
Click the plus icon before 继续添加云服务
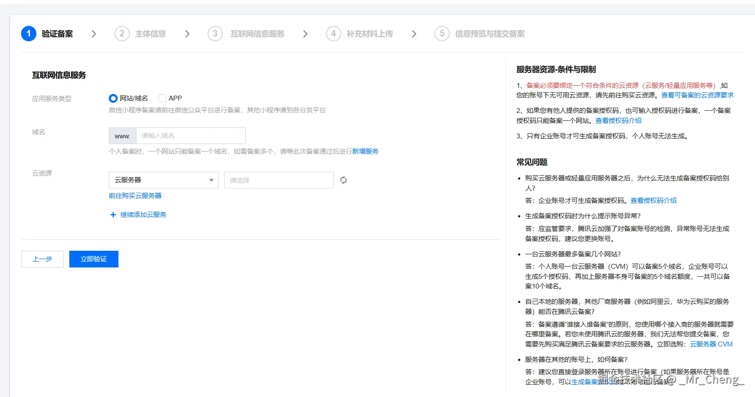113,215
